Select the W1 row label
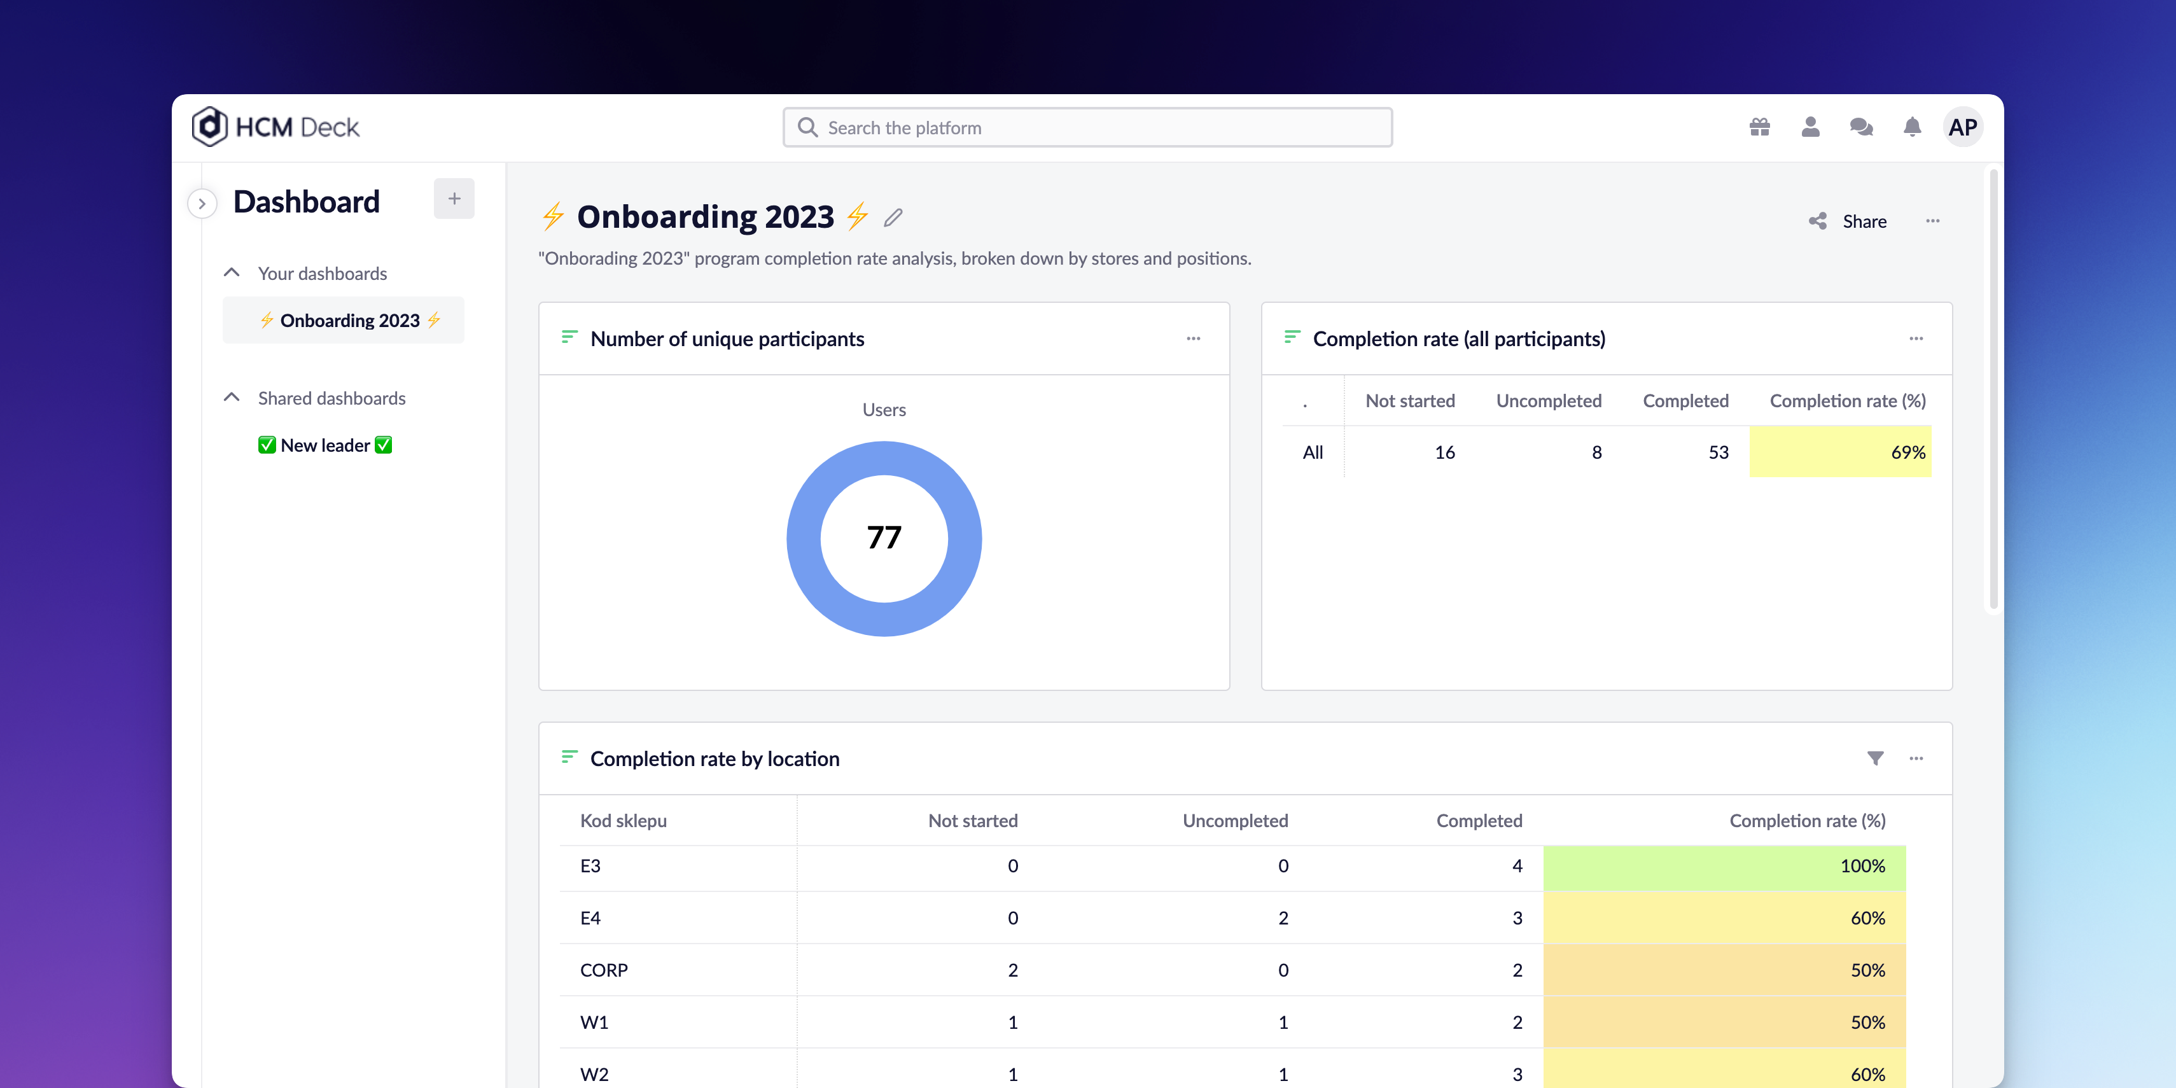 click(594, 1022)
